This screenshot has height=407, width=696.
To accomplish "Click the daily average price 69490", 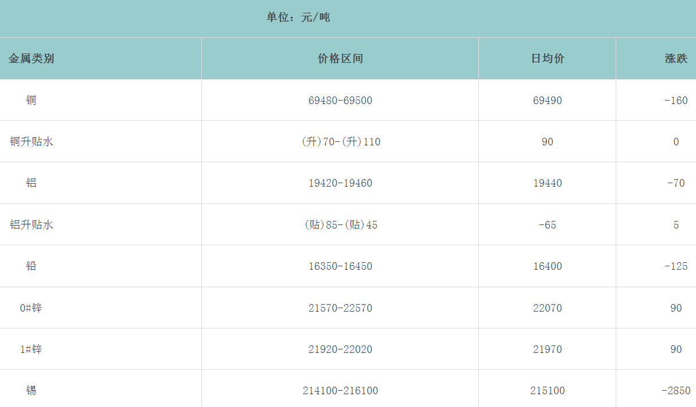I will 548,101.
